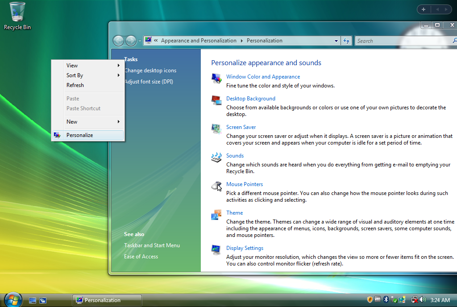Open the Display Settings link
Viewport: 457px width, 307px height.
(245, 248)
